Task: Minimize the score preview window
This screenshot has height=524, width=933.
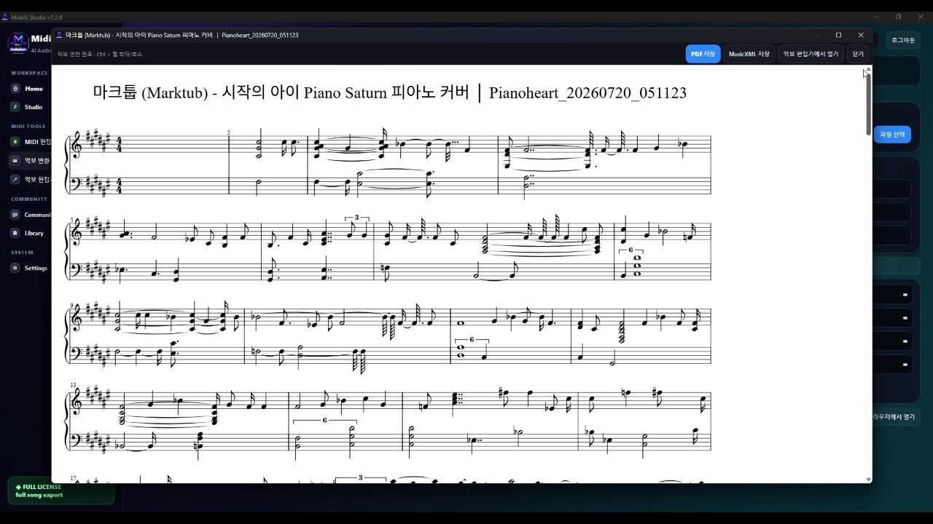Action: 816,35
